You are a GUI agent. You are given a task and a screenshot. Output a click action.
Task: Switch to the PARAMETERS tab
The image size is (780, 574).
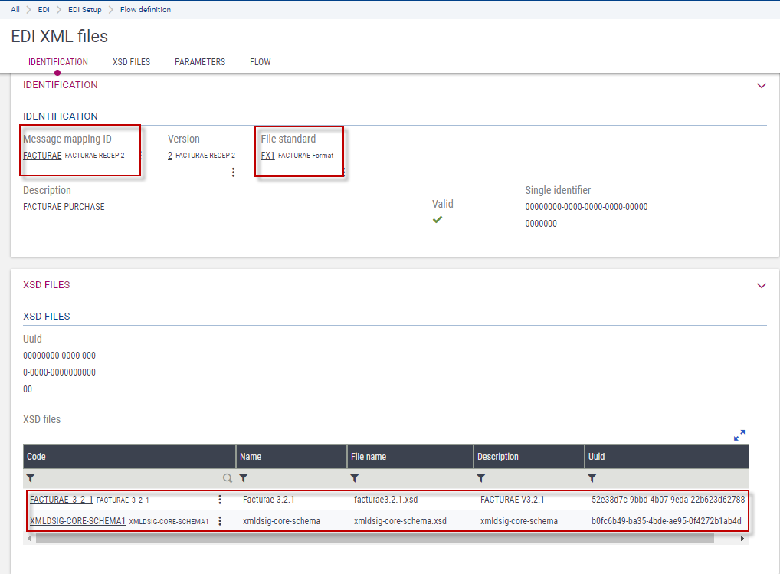point(200,62)
